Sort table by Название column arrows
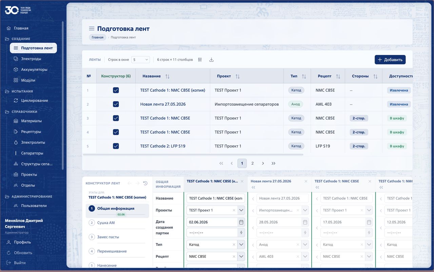 point(167,76)
